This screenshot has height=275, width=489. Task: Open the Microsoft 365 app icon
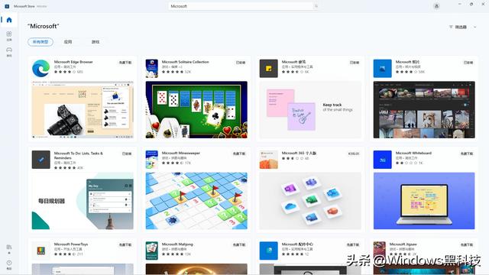pyautogui.click(x=268, y=160)
